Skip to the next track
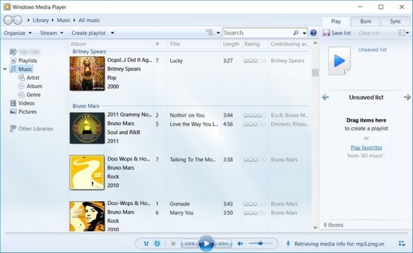This screenshot has width=413, height=253. point(223,243)
